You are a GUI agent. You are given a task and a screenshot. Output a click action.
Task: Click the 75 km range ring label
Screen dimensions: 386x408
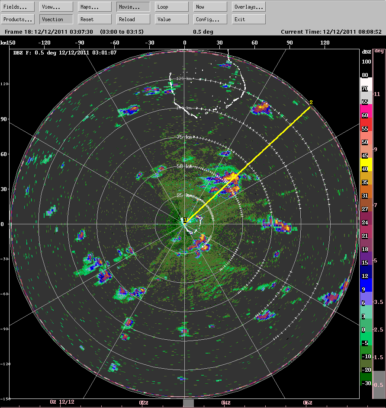click(x=184, y=137)
